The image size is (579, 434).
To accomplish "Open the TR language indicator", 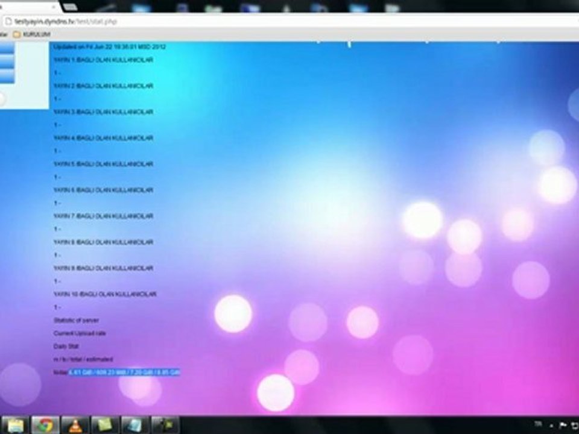I will 538,424.
